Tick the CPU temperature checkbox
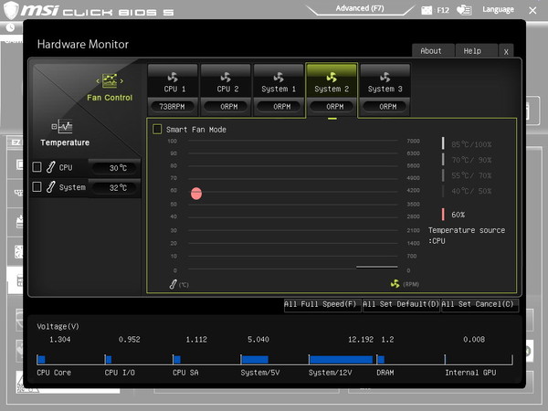The height and width of the screenshot is (411, 548). click(x=37, y=167)
